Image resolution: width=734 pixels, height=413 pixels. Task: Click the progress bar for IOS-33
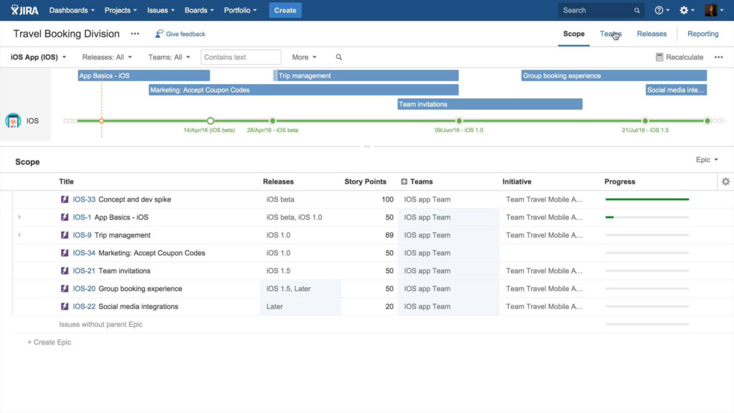647,199
